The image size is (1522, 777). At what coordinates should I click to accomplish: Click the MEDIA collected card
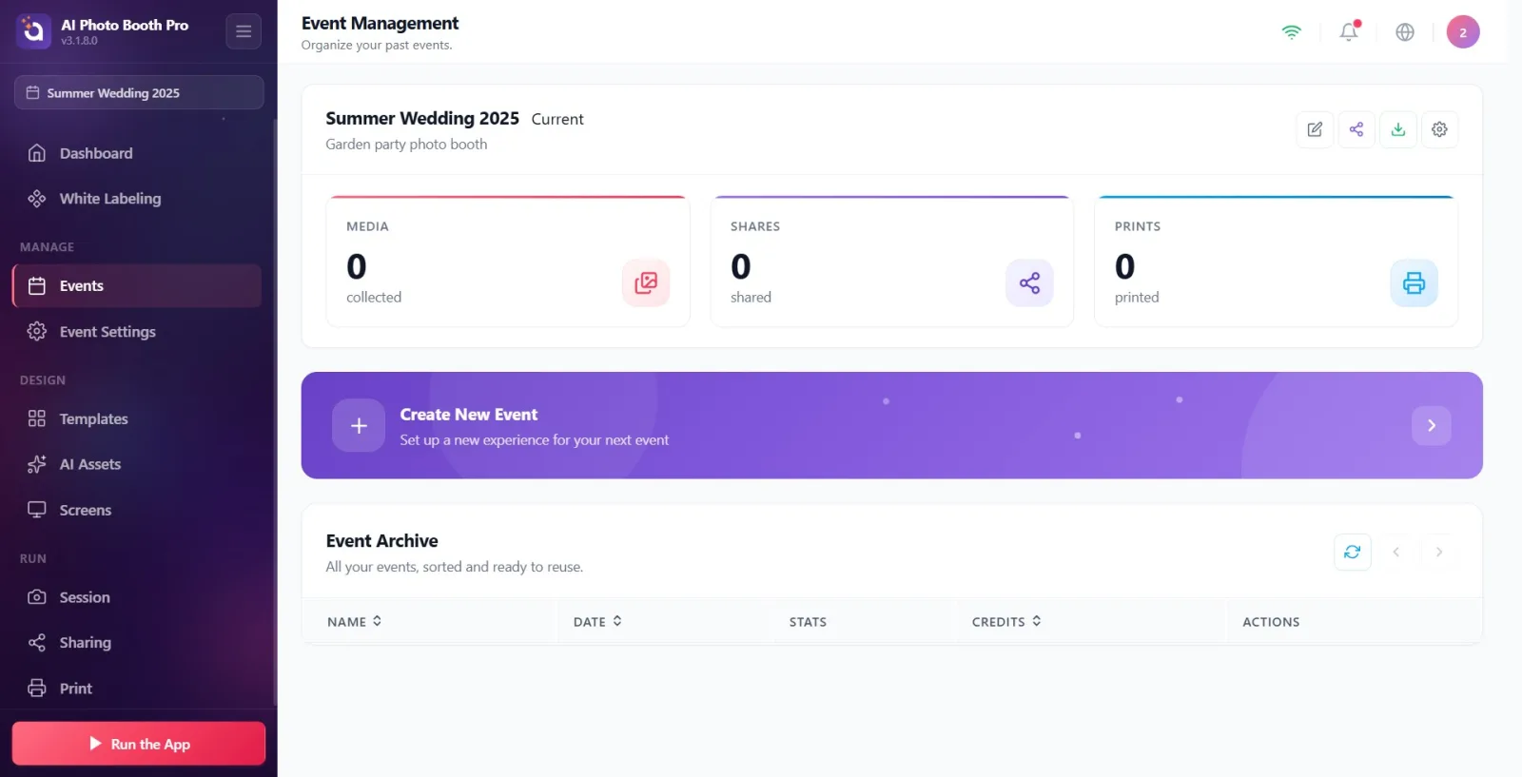coord(508,262)
